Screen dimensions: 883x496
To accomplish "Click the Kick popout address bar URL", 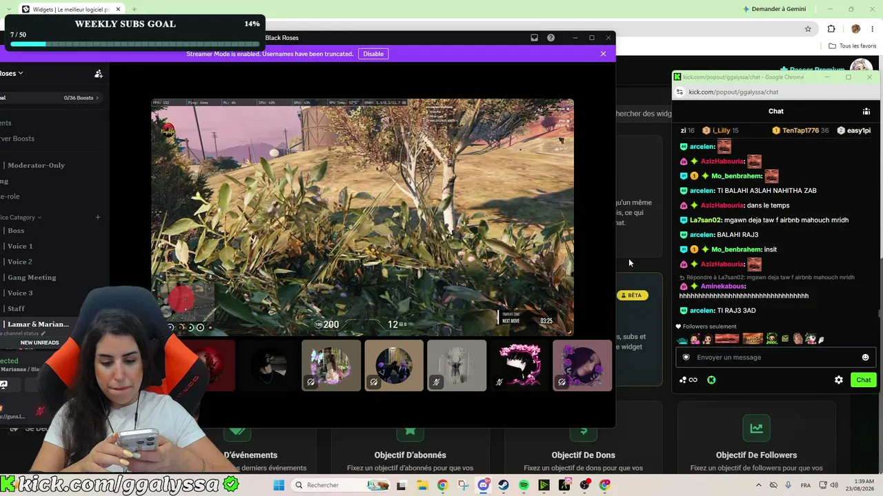I will click(x=733, y=92).
